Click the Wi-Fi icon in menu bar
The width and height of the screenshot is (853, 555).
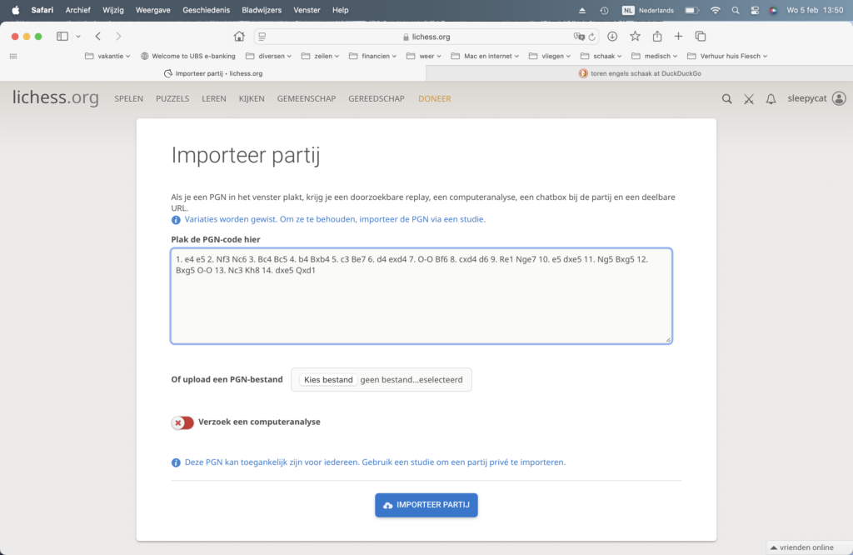click(716, 10)
